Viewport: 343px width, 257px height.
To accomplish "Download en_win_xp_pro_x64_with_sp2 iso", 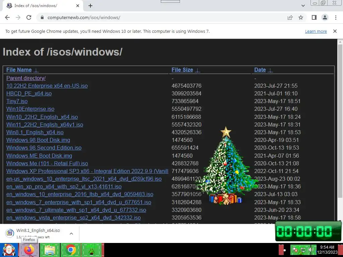I will [64, 186].
